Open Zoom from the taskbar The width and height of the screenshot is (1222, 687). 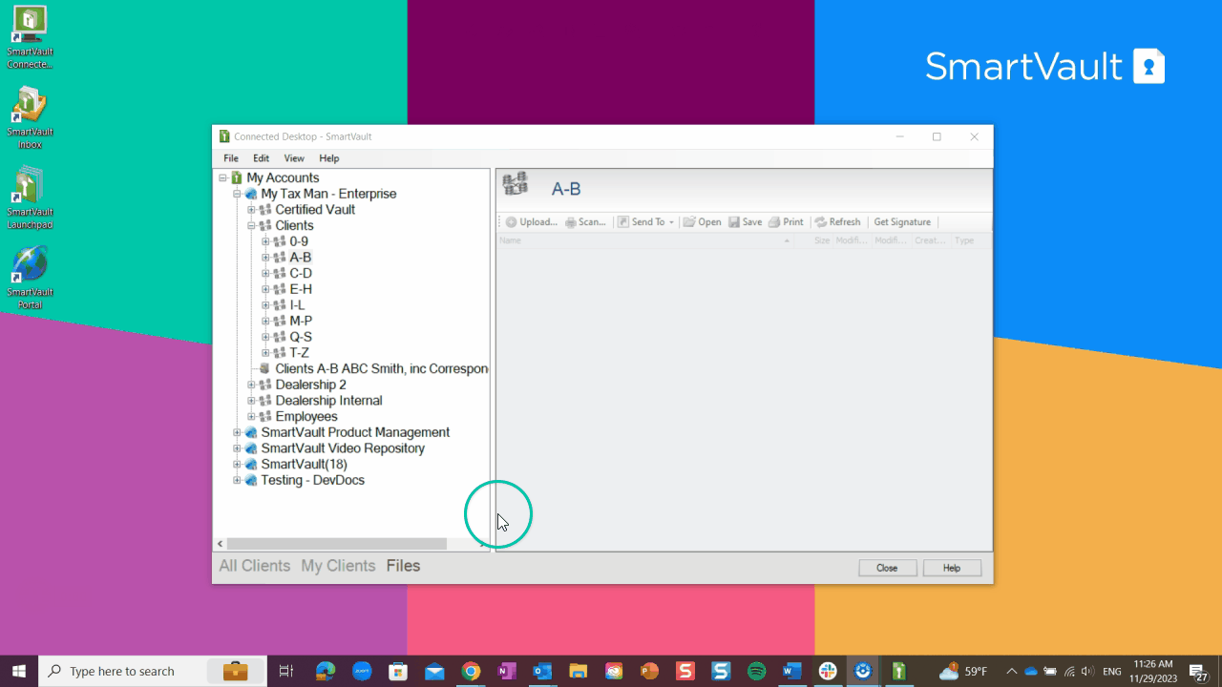[362, 671]
